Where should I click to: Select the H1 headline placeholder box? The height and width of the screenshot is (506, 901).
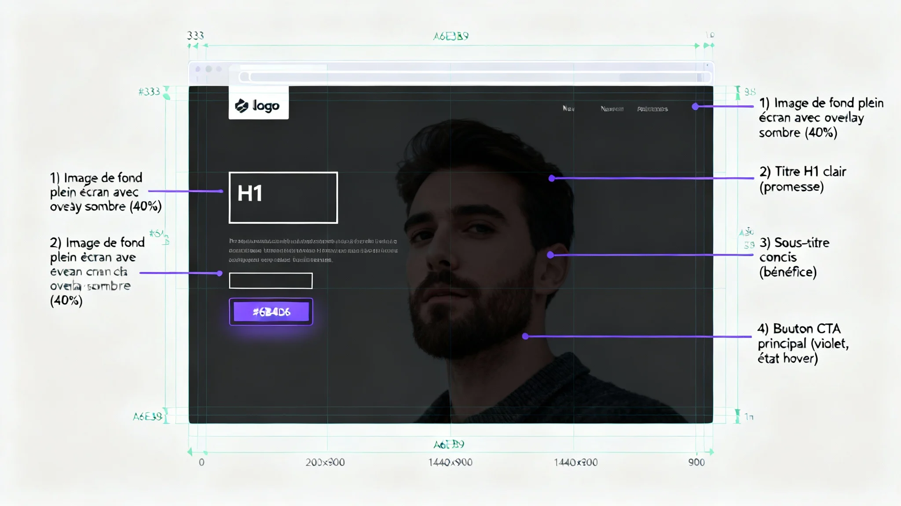tap(283, 197)
